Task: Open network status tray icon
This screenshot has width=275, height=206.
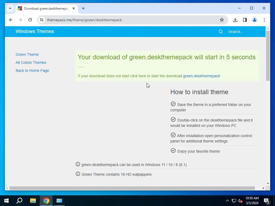Action: point(234,201)
